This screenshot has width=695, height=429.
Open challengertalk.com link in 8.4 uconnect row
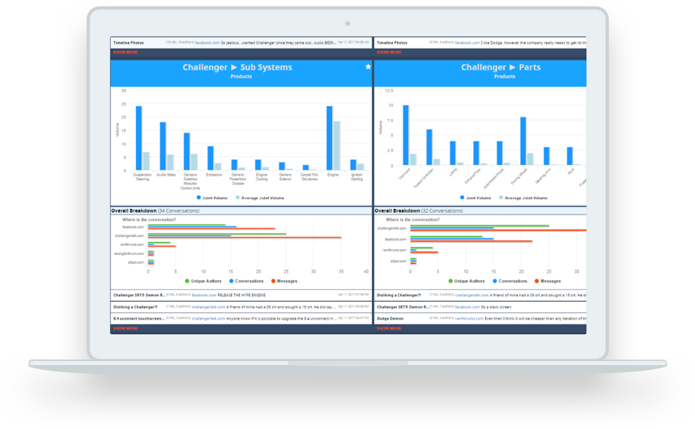pos(208,318)
